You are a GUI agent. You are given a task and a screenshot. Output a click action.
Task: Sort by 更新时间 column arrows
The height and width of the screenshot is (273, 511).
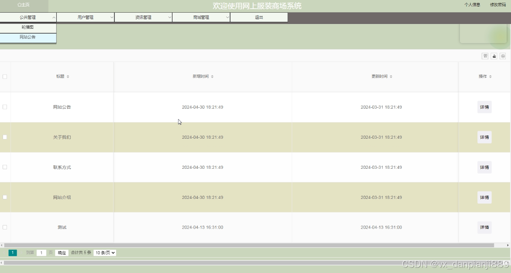(391, 76)
